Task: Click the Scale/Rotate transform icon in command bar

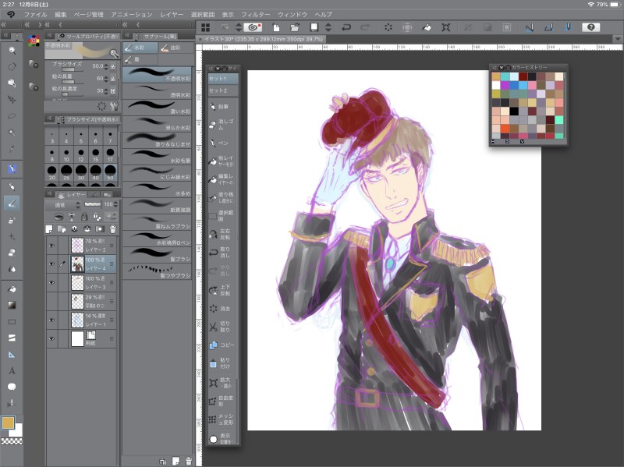Action: coord(445,27)
